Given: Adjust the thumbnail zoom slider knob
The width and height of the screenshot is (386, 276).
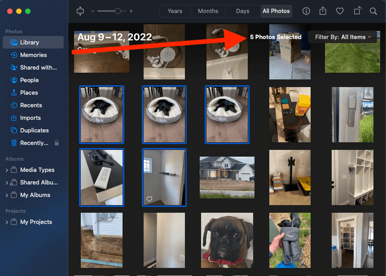Looking at the screenshot, I should tap(118, 11).
